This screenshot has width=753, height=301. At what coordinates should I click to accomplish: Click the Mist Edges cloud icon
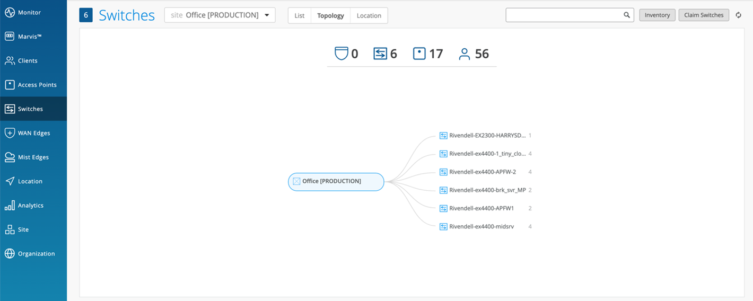click(10, 157)
